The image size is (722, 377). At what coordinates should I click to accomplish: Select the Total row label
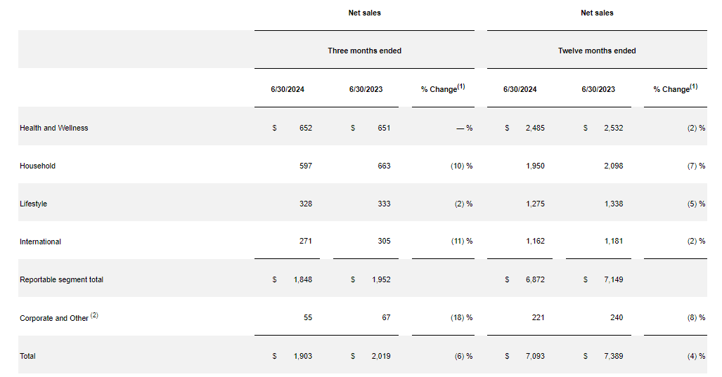pos(28,356)
